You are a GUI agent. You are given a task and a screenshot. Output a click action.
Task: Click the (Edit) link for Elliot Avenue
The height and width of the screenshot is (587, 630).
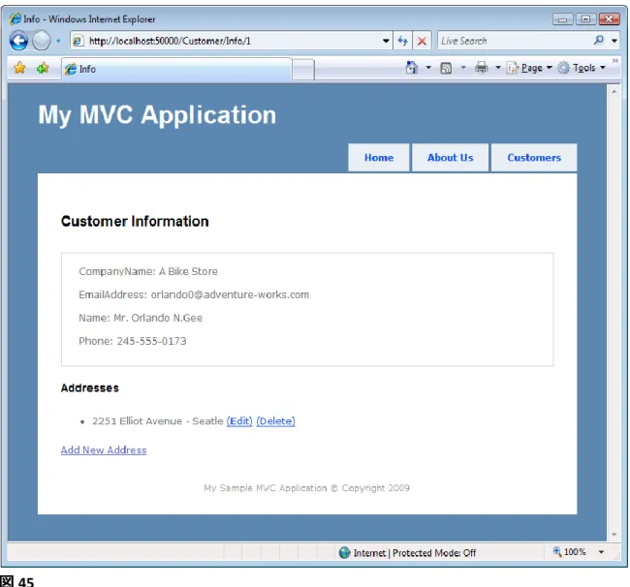pos(239,421)
